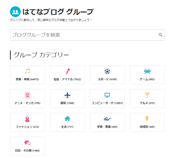Open the 地域別 (349) category

147,122
